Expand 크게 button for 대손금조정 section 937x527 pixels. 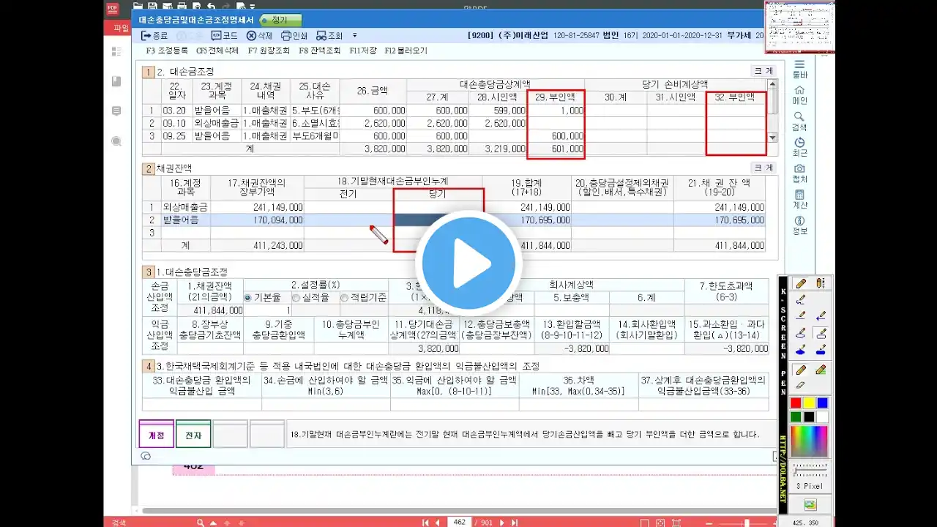[764, 71]
